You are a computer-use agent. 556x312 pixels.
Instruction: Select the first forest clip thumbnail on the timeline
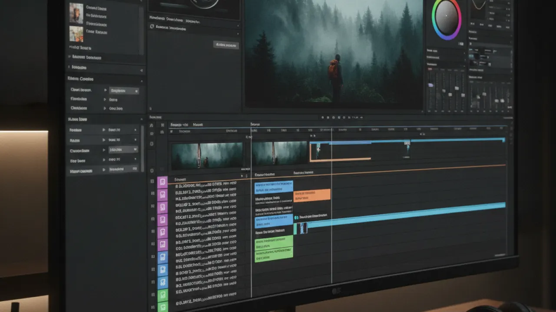[x=207, y=156]
